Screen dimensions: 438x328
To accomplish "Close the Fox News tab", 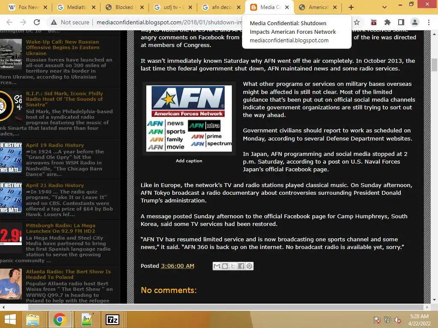I will click(45, 7).
